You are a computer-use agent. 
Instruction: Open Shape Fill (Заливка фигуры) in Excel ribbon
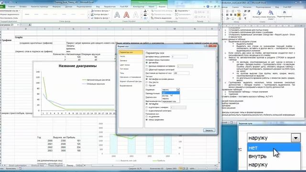(100, 11)
